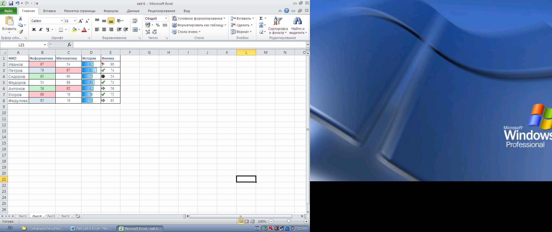
Task: Toggle middle vertical alignment
Action: (104, 21)
